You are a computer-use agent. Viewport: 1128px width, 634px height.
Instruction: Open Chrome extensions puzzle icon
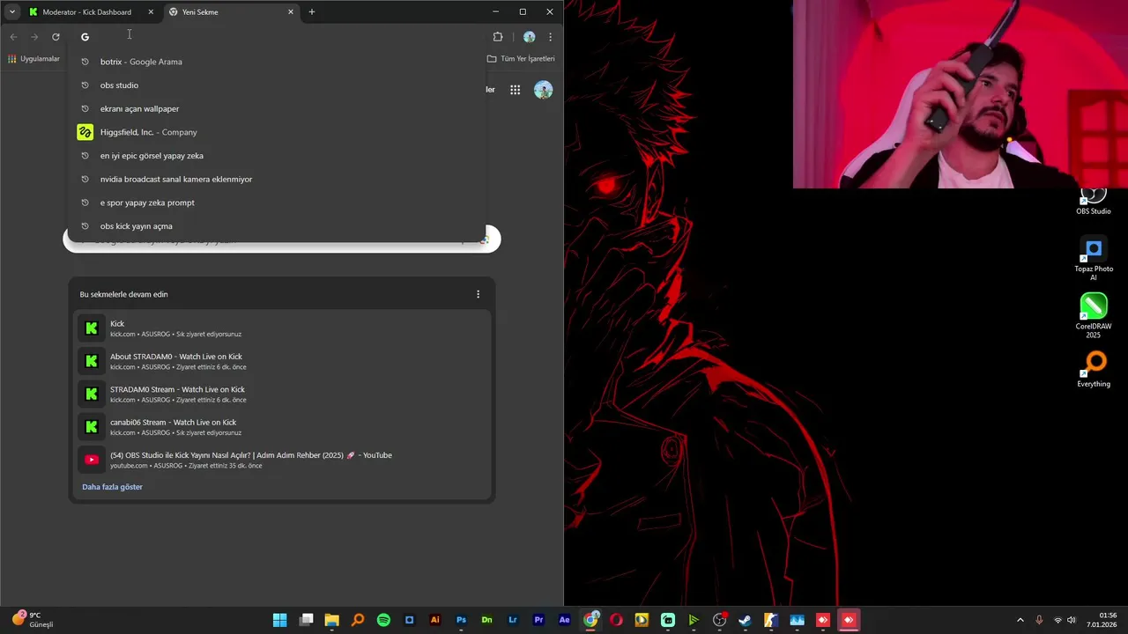click(x=498, y=37)
